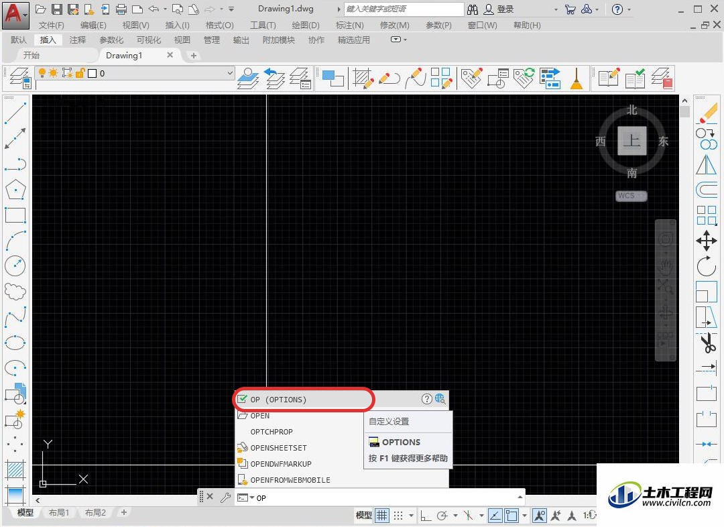Select the Rotate modify tool

point(707,266)
